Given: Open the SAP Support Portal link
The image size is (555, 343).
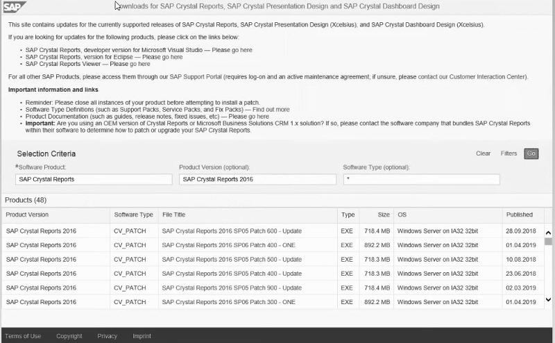Looking at the screenshot, I should tap(196, 76).
